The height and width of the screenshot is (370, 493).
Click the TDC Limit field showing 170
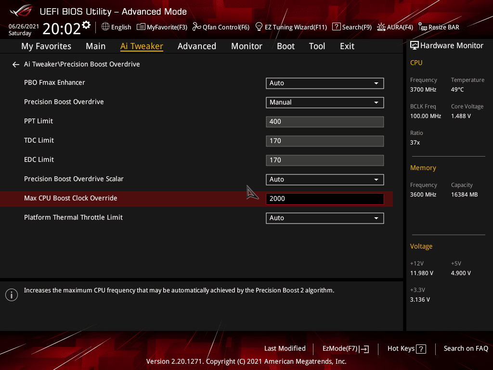[x=325, y=141]
